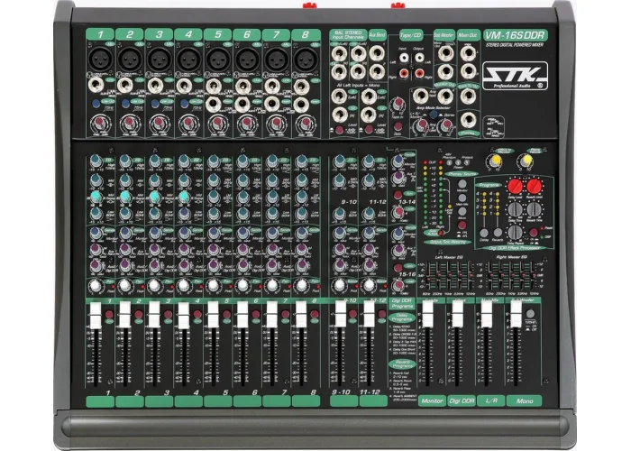Push the red Solo button beside 9-10 fader
This screenshot has height=451, width=631.
click(353, 314)
